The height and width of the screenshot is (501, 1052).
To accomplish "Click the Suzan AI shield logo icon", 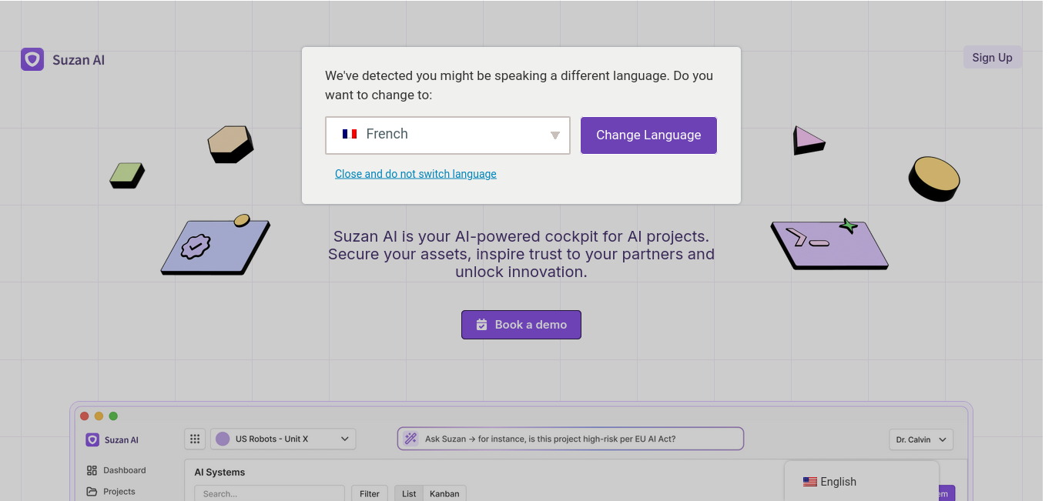I will pos(32,59).
